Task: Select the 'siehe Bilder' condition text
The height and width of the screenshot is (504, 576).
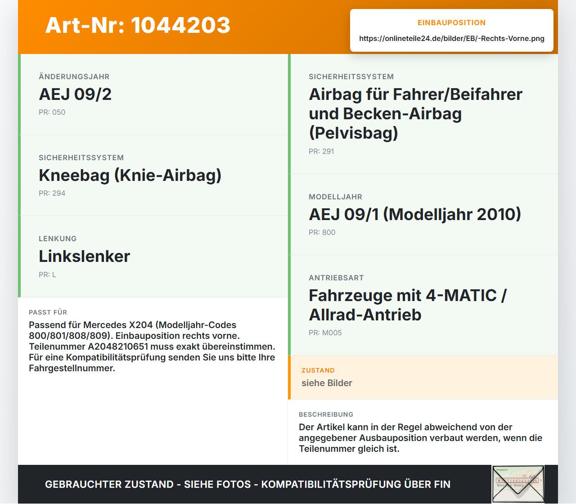Action: point(327,383)
